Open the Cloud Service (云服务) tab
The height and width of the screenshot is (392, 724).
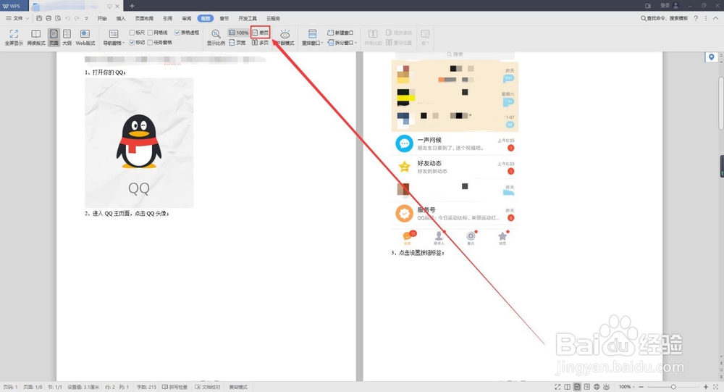pyautogui.click(x=274, y=19)
